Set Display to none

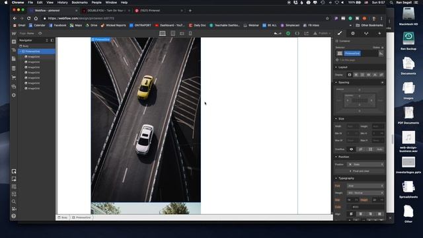pyautogui.click(x=381, y=75)
